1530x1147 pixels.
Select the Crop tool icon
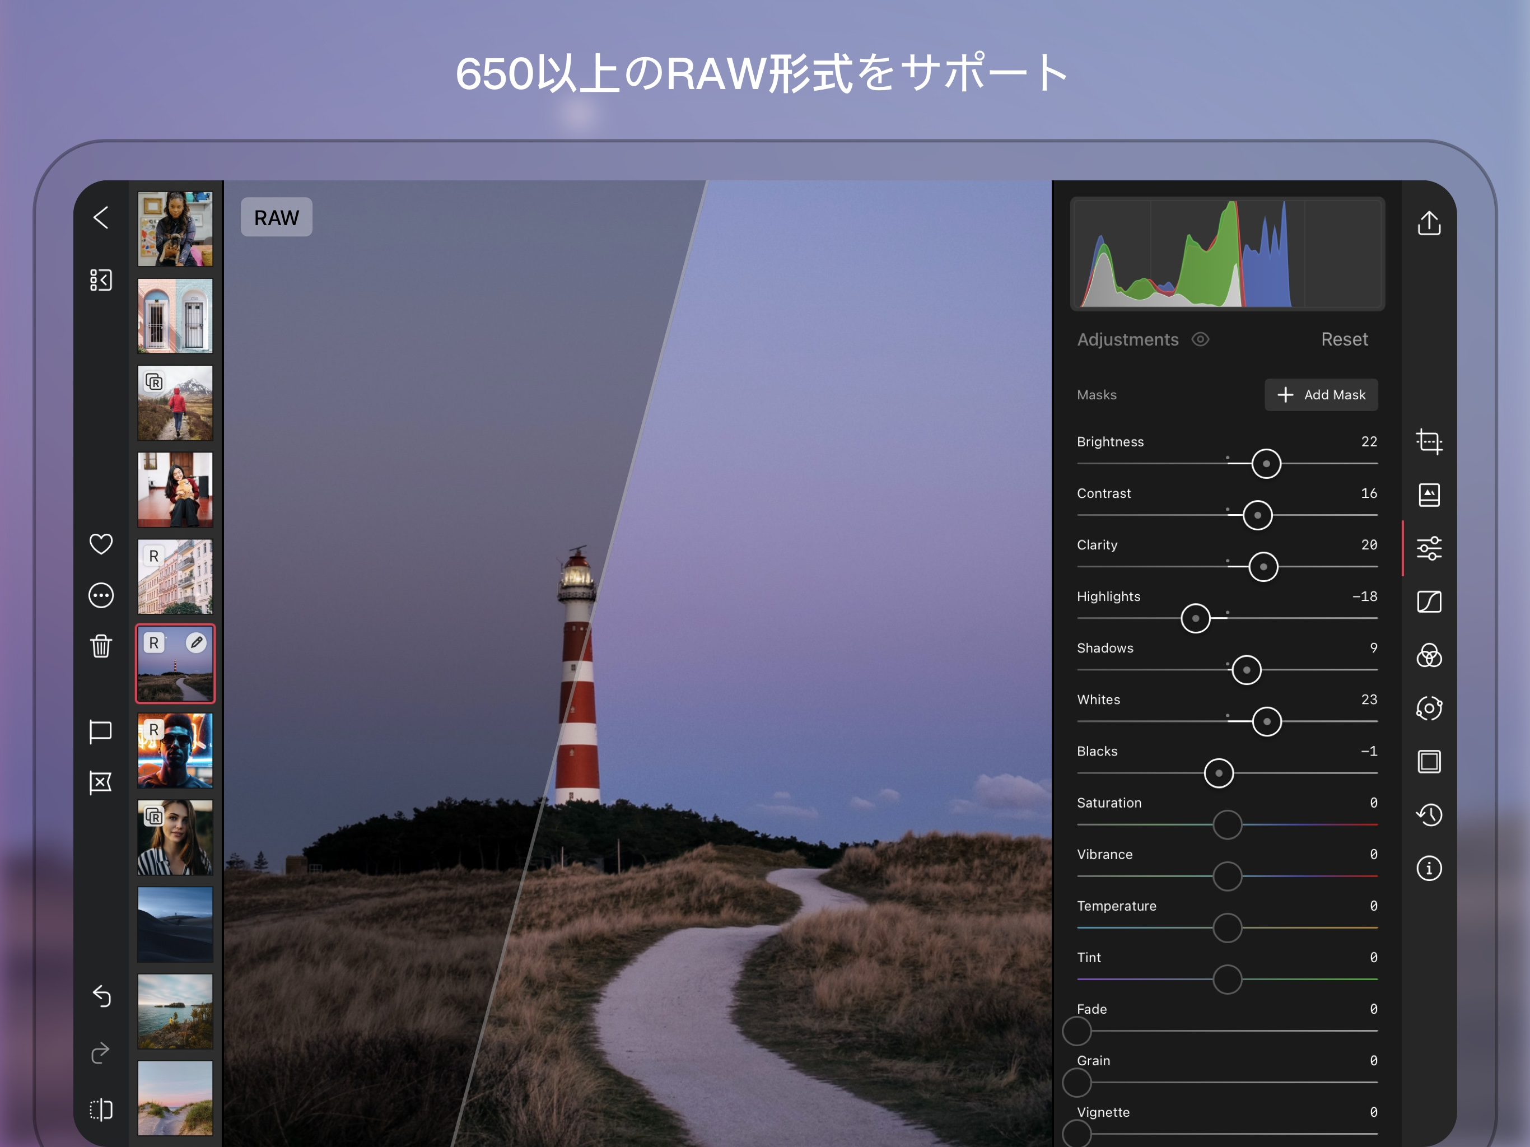[1428, 441]
